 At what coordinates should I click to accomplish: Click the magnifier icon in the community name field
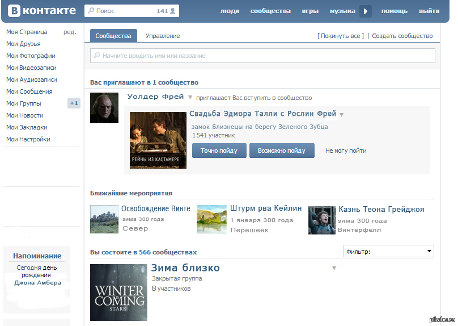pos(97,55)
